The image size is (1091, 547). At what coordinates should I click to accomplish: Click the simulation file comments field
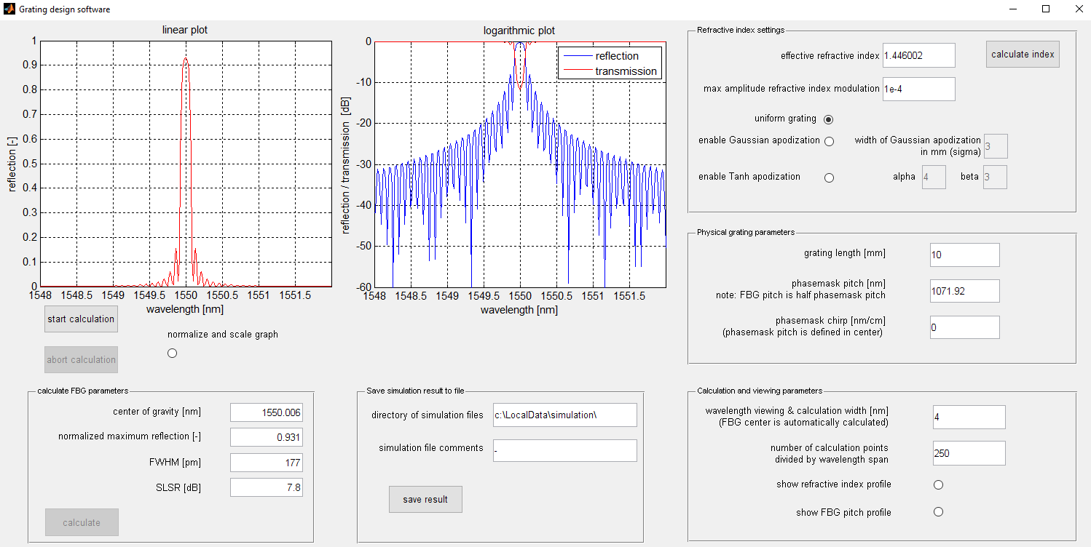tap(564, 450)
